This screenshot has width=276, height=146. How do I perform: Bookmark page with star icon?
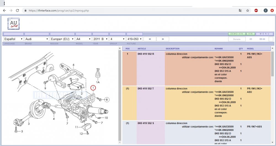(x=248, y=10)
